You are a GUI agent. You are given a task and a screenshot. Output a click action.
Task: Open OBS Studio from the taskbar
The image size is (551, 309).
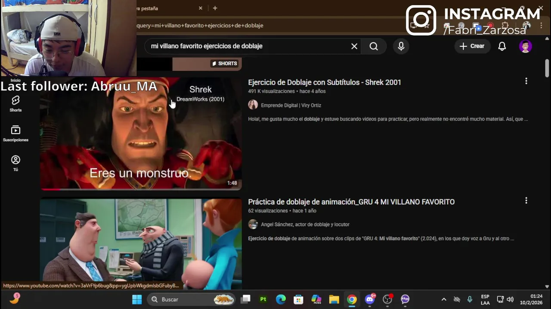[388, 299]
